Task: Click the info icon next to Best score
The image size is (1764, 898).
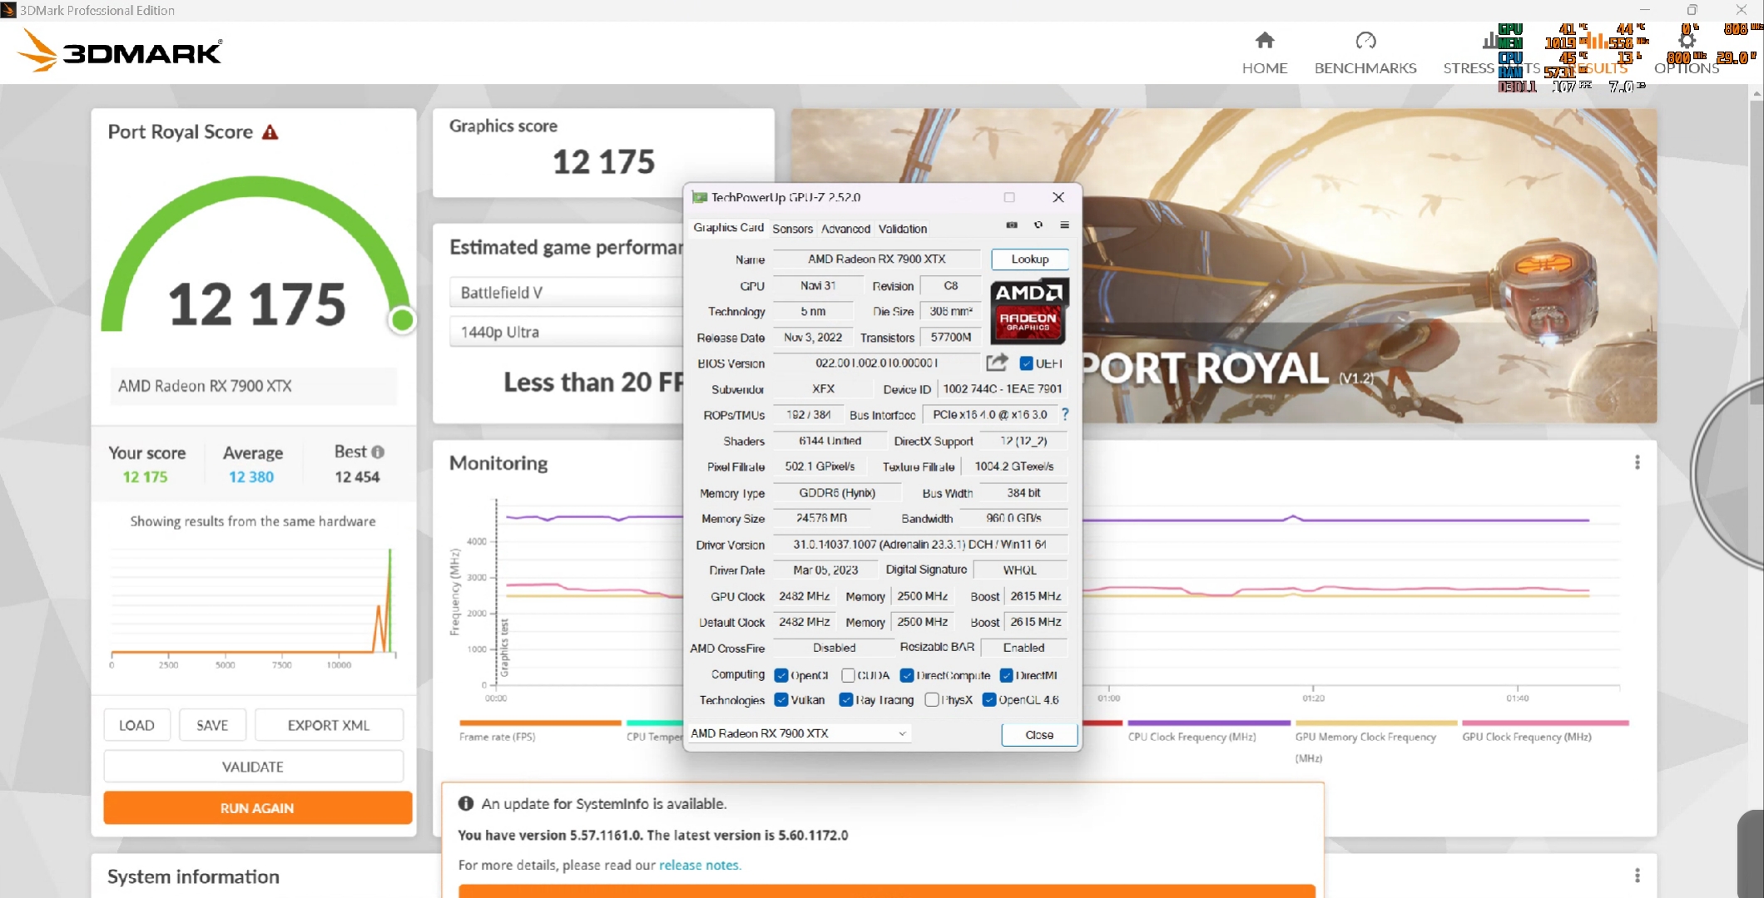Action: pyautogui.click(x=378, y=451)
